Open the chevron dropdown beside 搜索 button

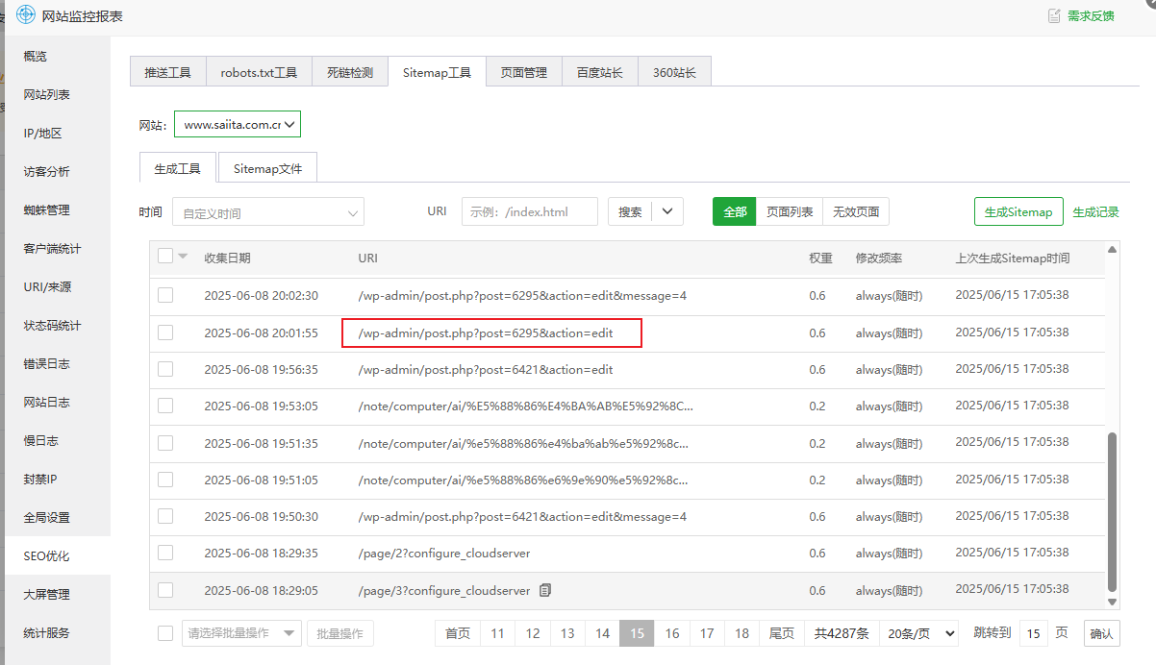(x=667, y=211)
